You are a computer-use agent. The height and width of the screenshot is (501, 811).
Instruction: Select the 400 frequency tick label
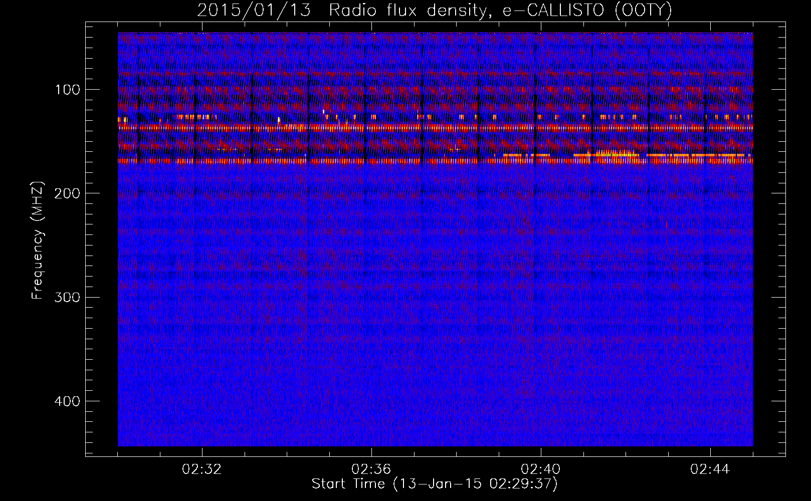tap(67, 401)
